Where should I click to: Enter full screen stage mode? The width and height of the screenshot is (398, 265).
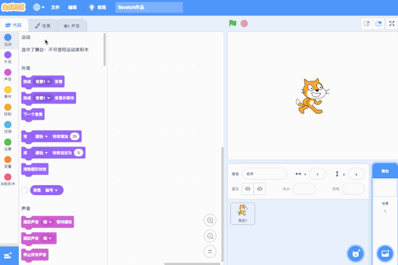pyautogui.click(x=392, y=24)
